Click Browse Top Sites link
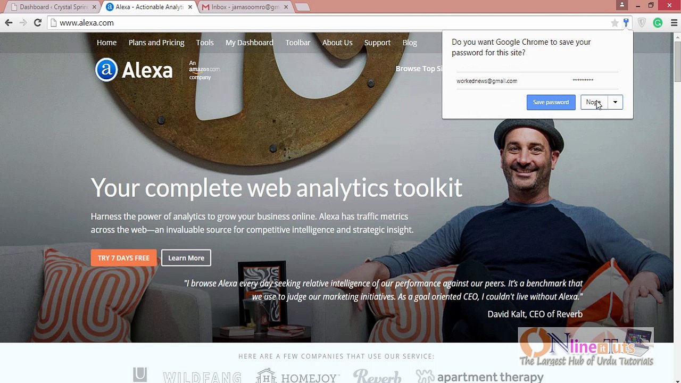 (x=419, y=69)
